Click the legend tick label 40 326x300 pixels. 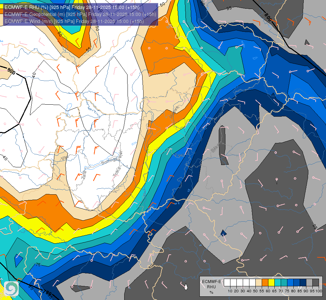pyautogui.click(x=249, y=291)
